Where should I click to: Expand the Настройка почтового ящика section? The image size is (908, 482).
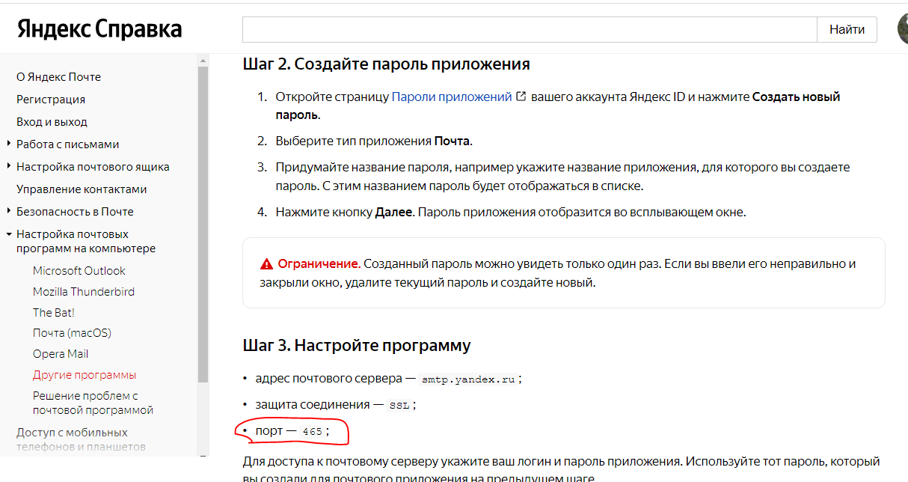(x=8, y=166)
